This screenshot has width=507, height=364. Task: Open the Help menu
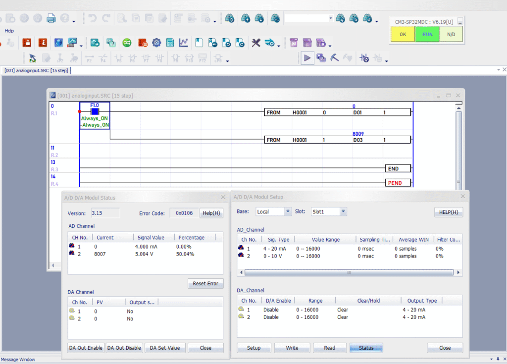point(9,31)
